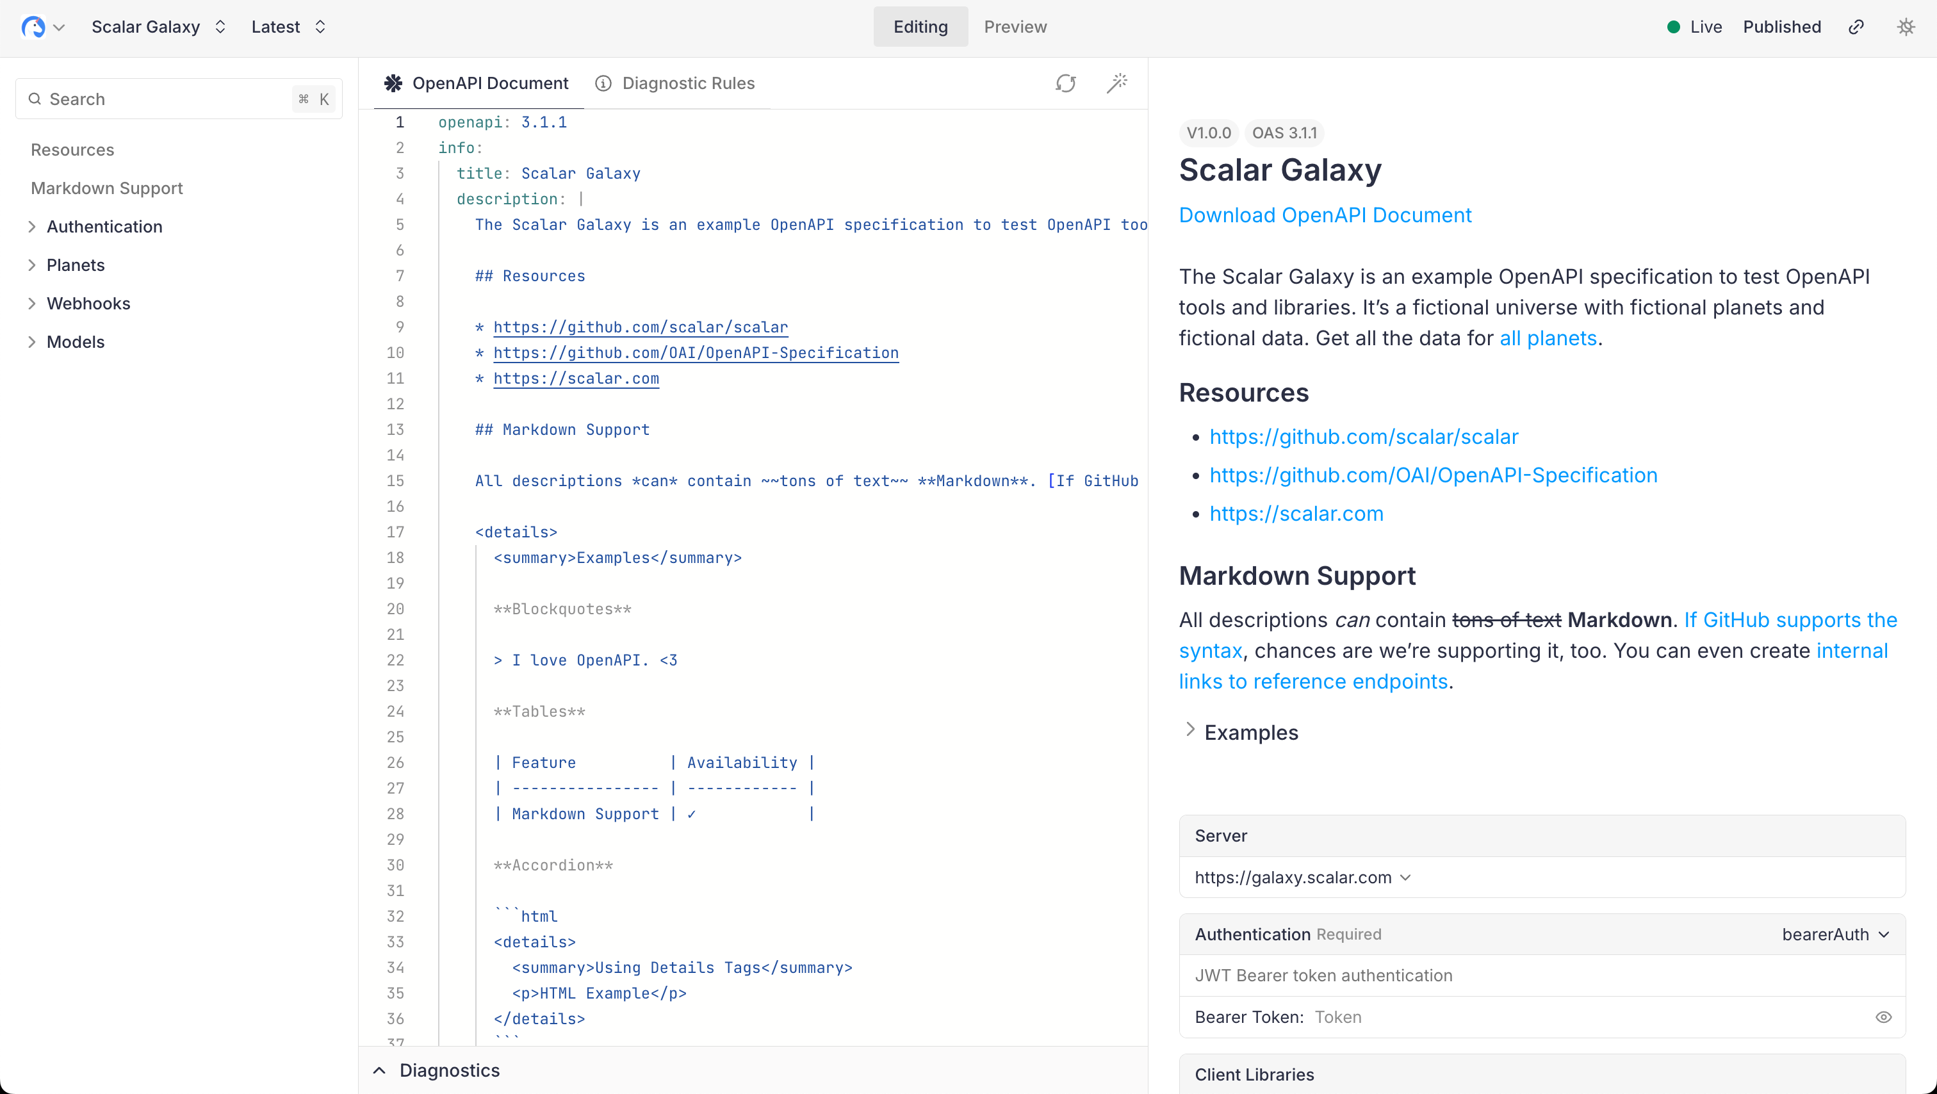The width and height of the screenshot is (1937, 1094).
Task: Click the | Markdown Support | table row in editor
Action: [654, 813]
